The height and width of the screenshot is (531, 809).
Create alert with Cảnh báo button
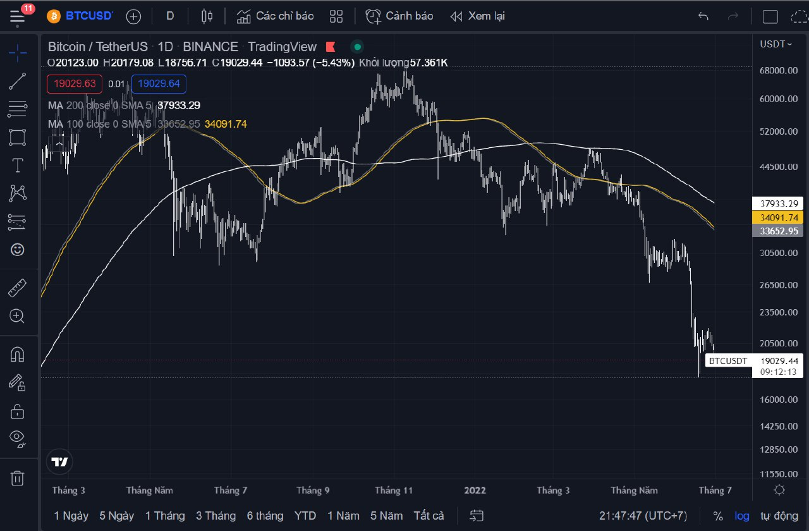coord(400,16)
